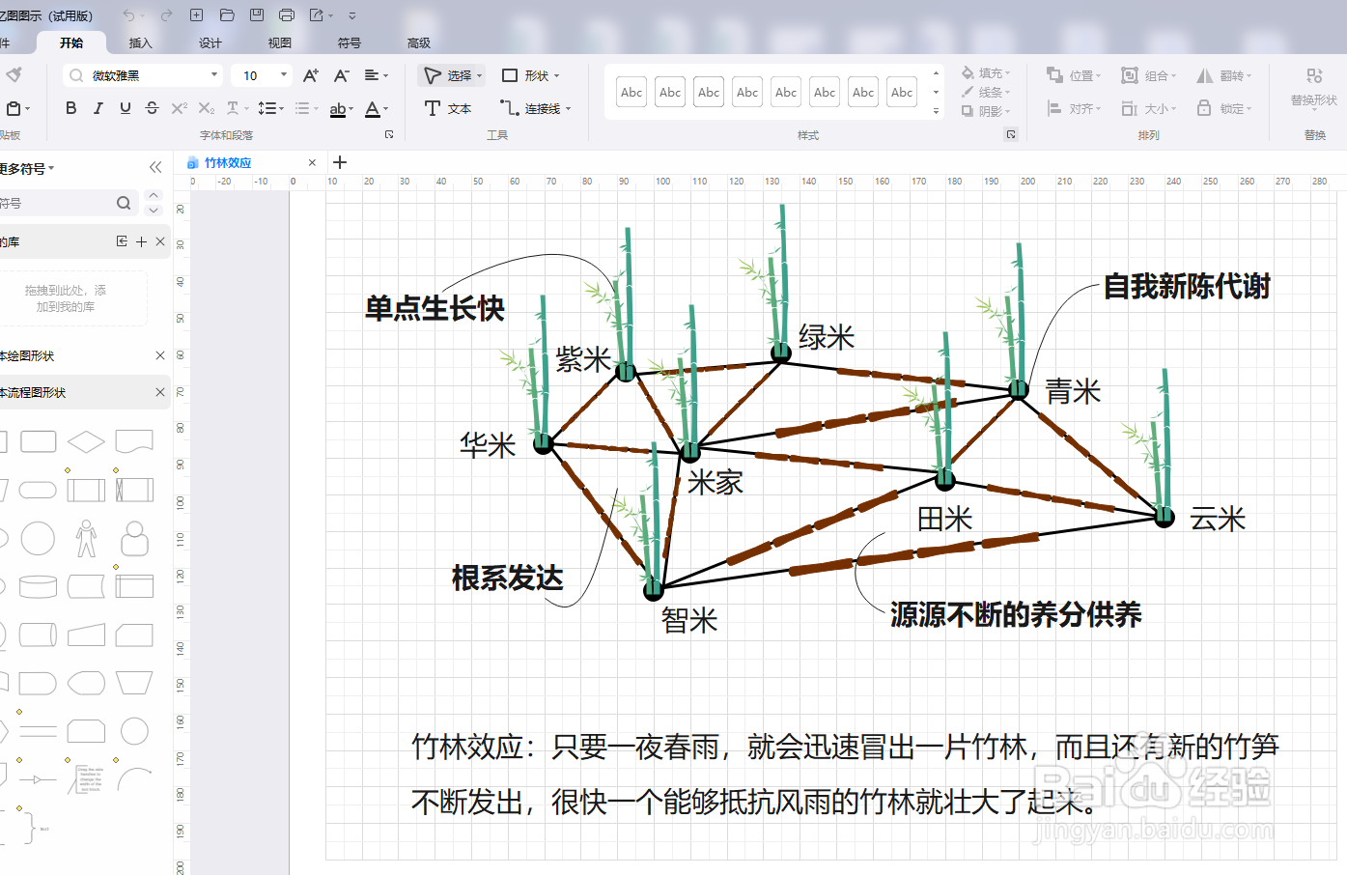Click the 翻转 (Flip) icon
Image resolution: width=1347 pixels, height=875 pixels.
[x=1222, y=75]
